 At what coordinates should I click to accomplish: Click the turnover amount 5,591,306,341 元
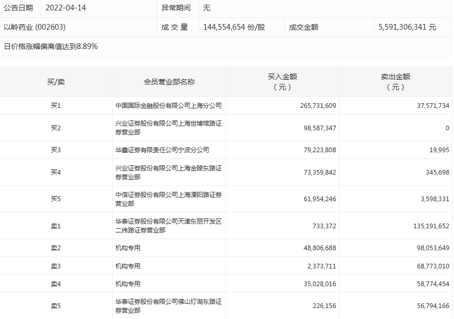coord(407,27)
